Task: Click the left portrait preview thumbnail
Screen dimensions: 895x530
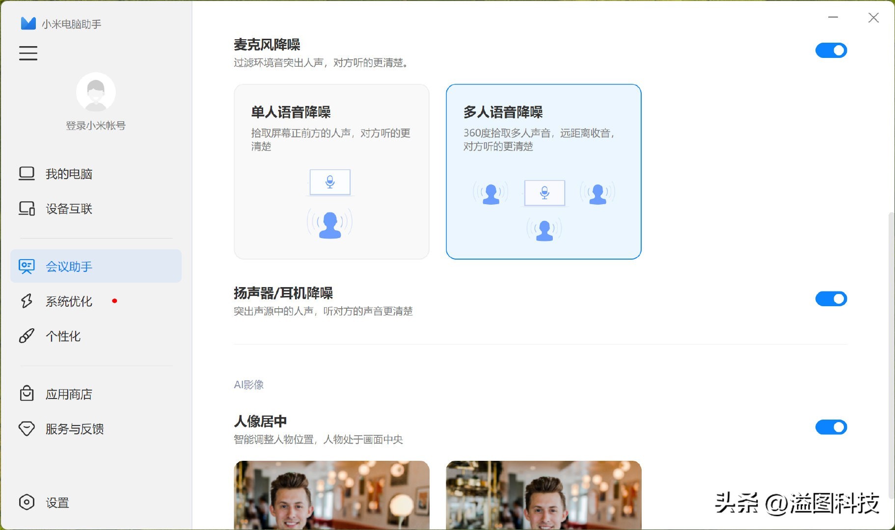Action: coord(331,495)
